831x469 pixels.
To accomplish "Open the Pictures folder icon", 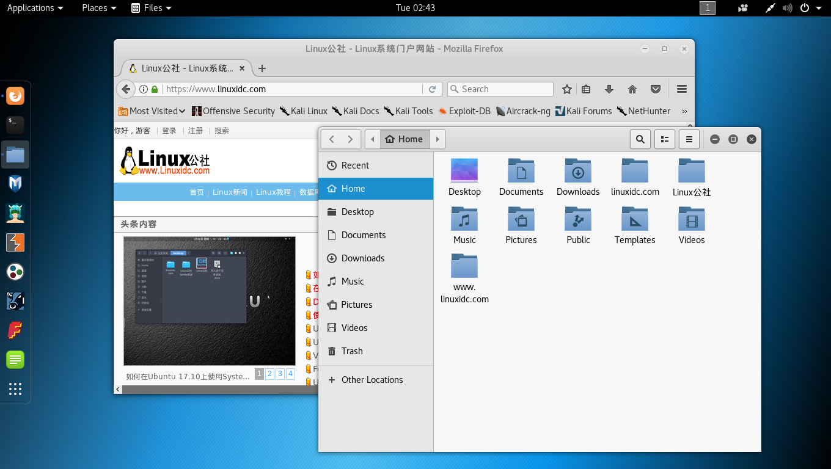I will 521,219.
